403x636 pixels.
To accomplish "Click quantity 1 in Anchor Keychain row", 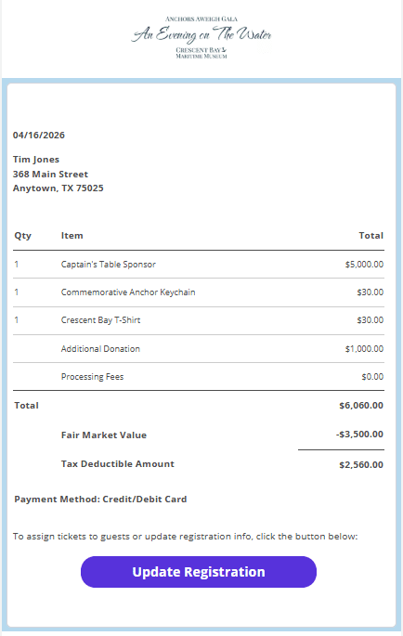I will 16,292.
